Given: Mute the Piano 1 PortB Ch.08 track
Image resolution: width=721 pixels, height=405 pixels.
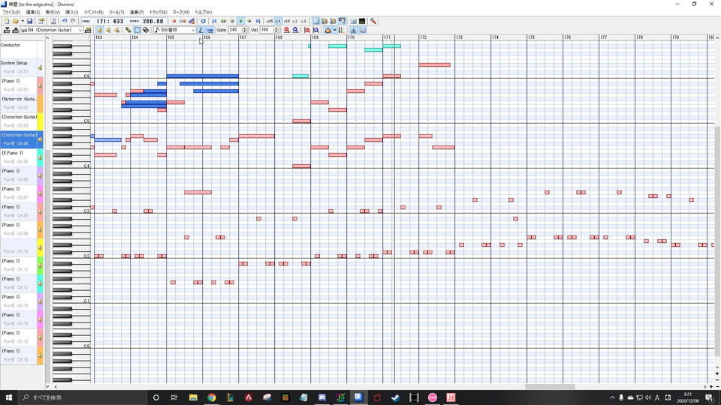Looking at the screenshot, I should point(40,211).
